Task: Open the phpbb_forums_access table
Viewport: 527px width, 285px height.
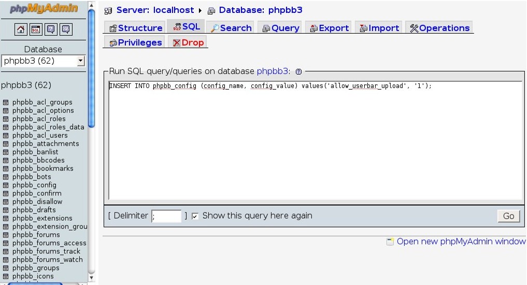Action: coord(49,243)
